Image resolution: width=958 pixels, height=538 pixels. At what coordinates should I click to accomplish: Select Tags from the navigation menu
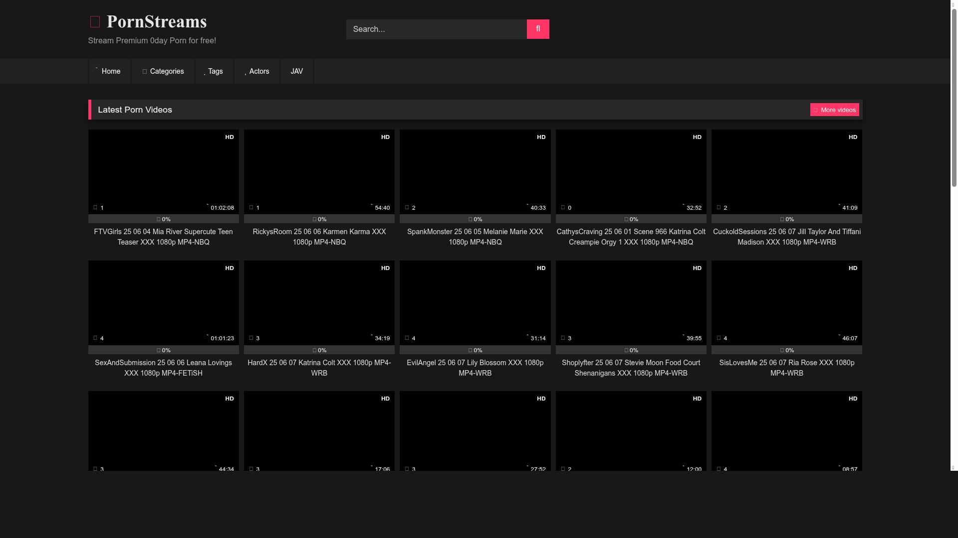point(214,71)
